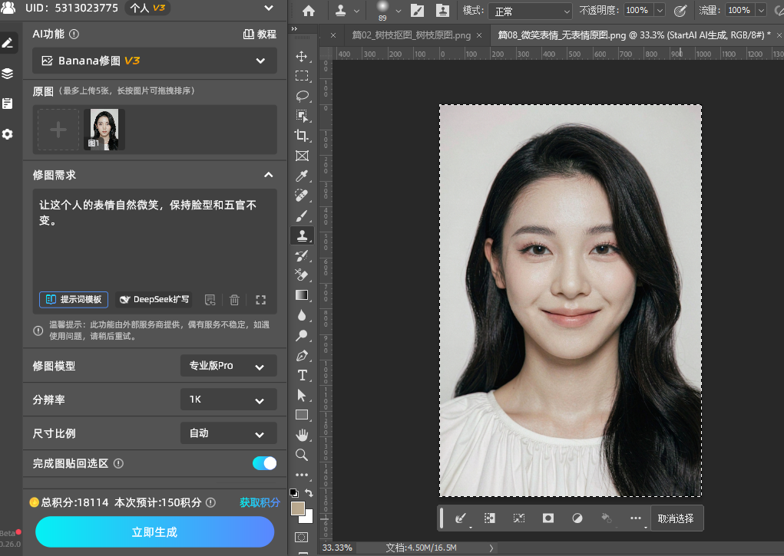
Task: Open the 模式 blend mode dropdown
Action: (x=530, y=11)
